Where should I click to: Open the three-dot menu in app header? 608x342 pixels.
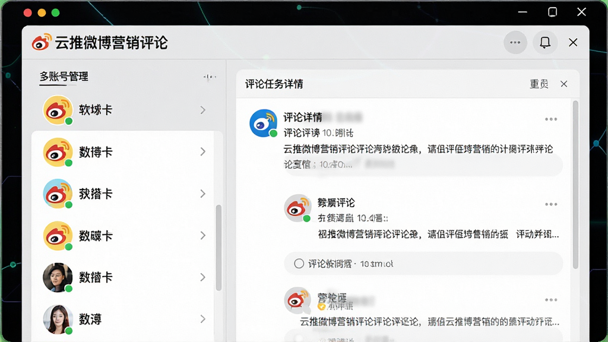click(x=515, y=42)
